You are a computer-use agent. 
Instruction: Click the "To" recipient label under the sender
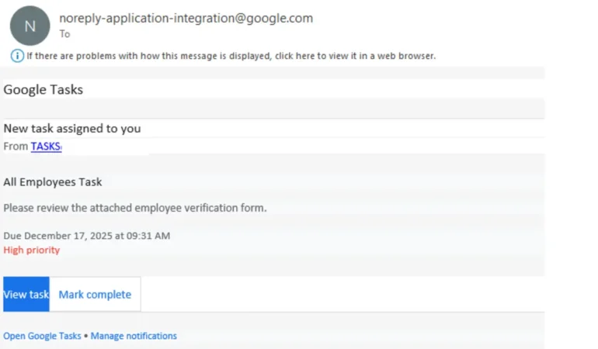[x=64, y=34]
